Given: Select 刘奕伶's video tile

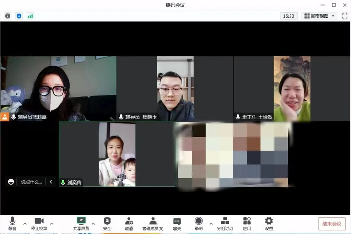Looking at the screenshot, I should (117, 154).
